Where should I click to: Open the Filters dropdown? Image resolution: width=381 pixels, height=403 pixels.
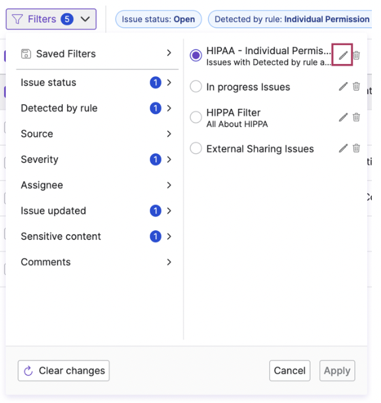[x=51, y=20]
